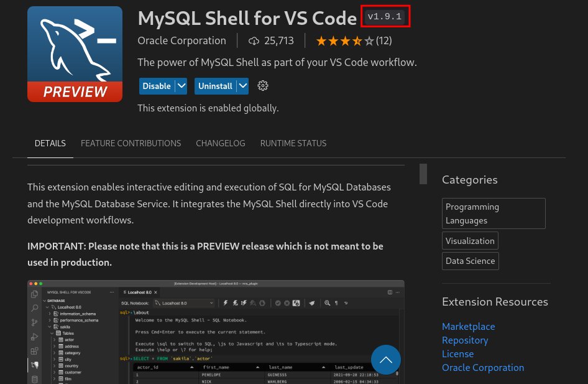Open the Oracle Corporation link under Extension Resources
Viewport: 588px width, 384px height.
coord(483,367)
